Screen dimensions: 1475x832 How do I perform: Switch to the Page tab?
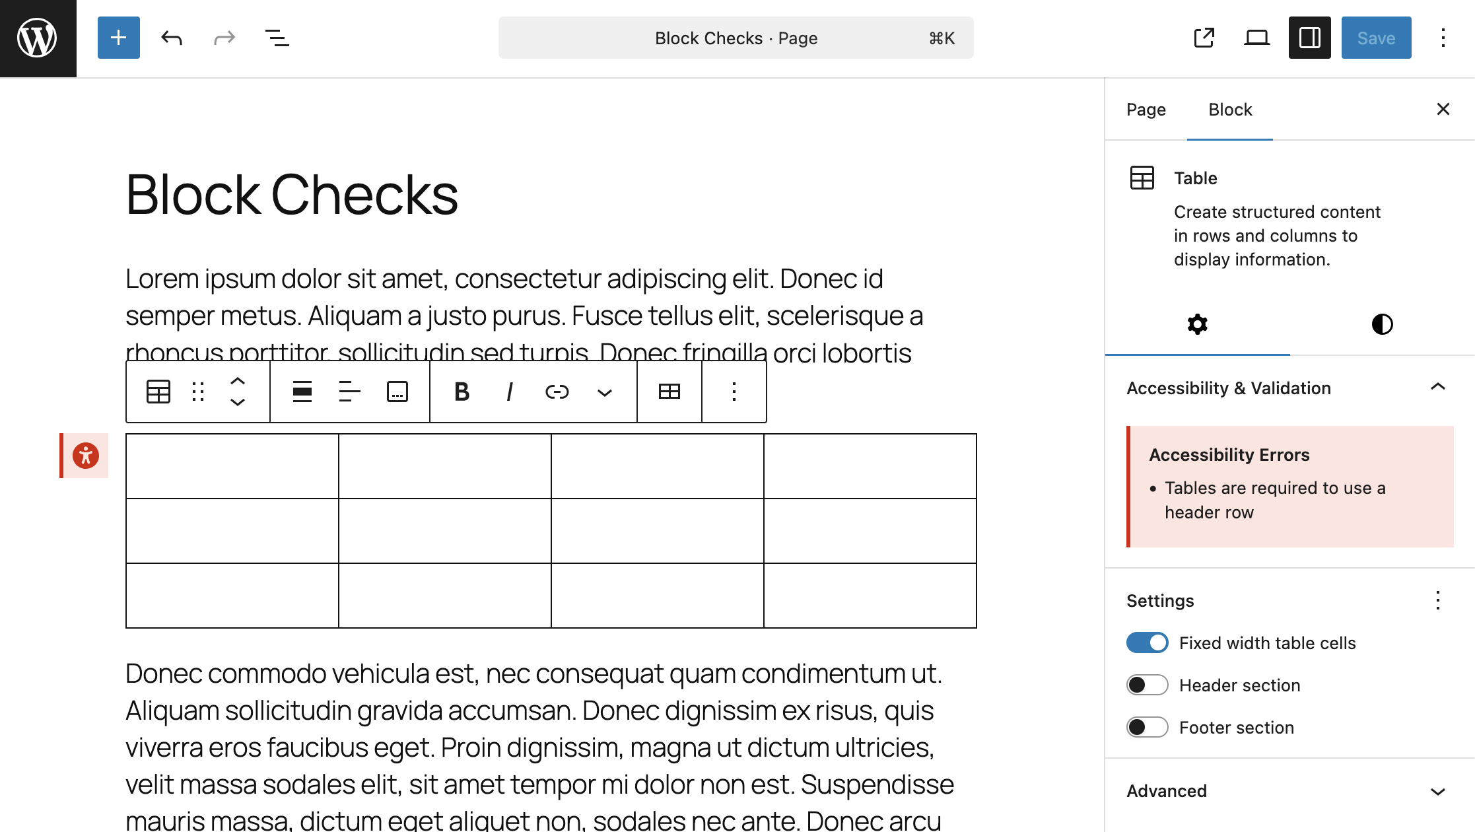coord(1146,110)
